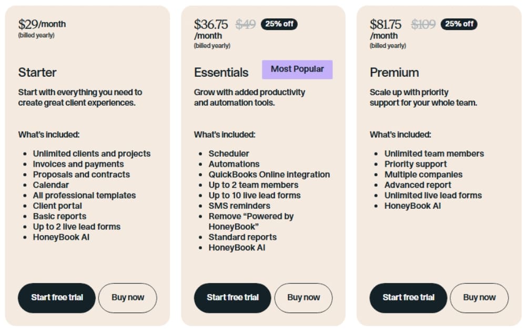Select the Premium plan title
Image resolution: width=526 pixels, height=334 pixels.
(x=394, y=72)
